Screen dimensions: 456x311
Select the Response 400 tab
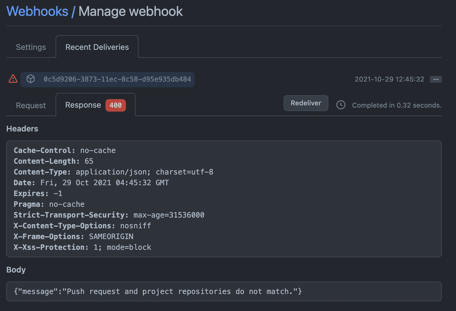click(x=96, y=105)
